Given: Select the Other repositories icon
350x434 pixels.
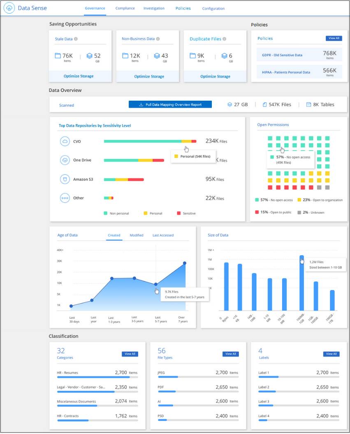Looking at the screenshot, I should tap(65, 198).
